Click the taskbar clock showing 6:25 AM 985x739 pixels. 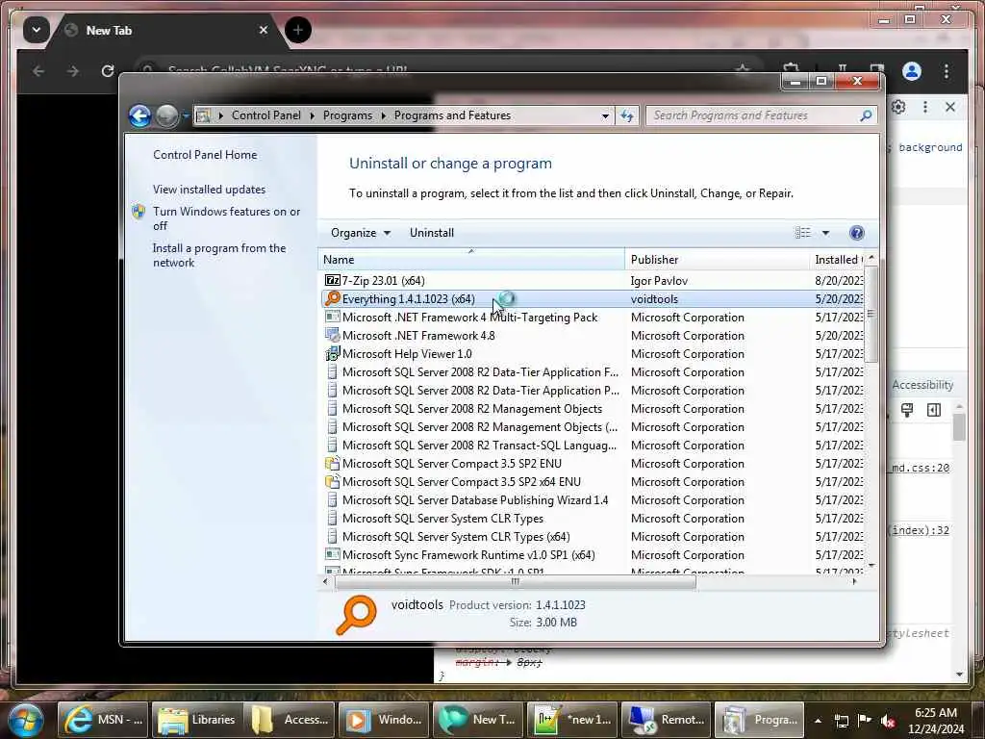tap(935, 721)
